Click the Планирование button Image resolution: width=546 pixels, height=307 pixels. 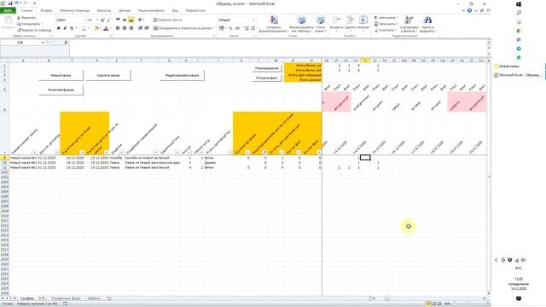pyautogui.click(x=267, y=68)
